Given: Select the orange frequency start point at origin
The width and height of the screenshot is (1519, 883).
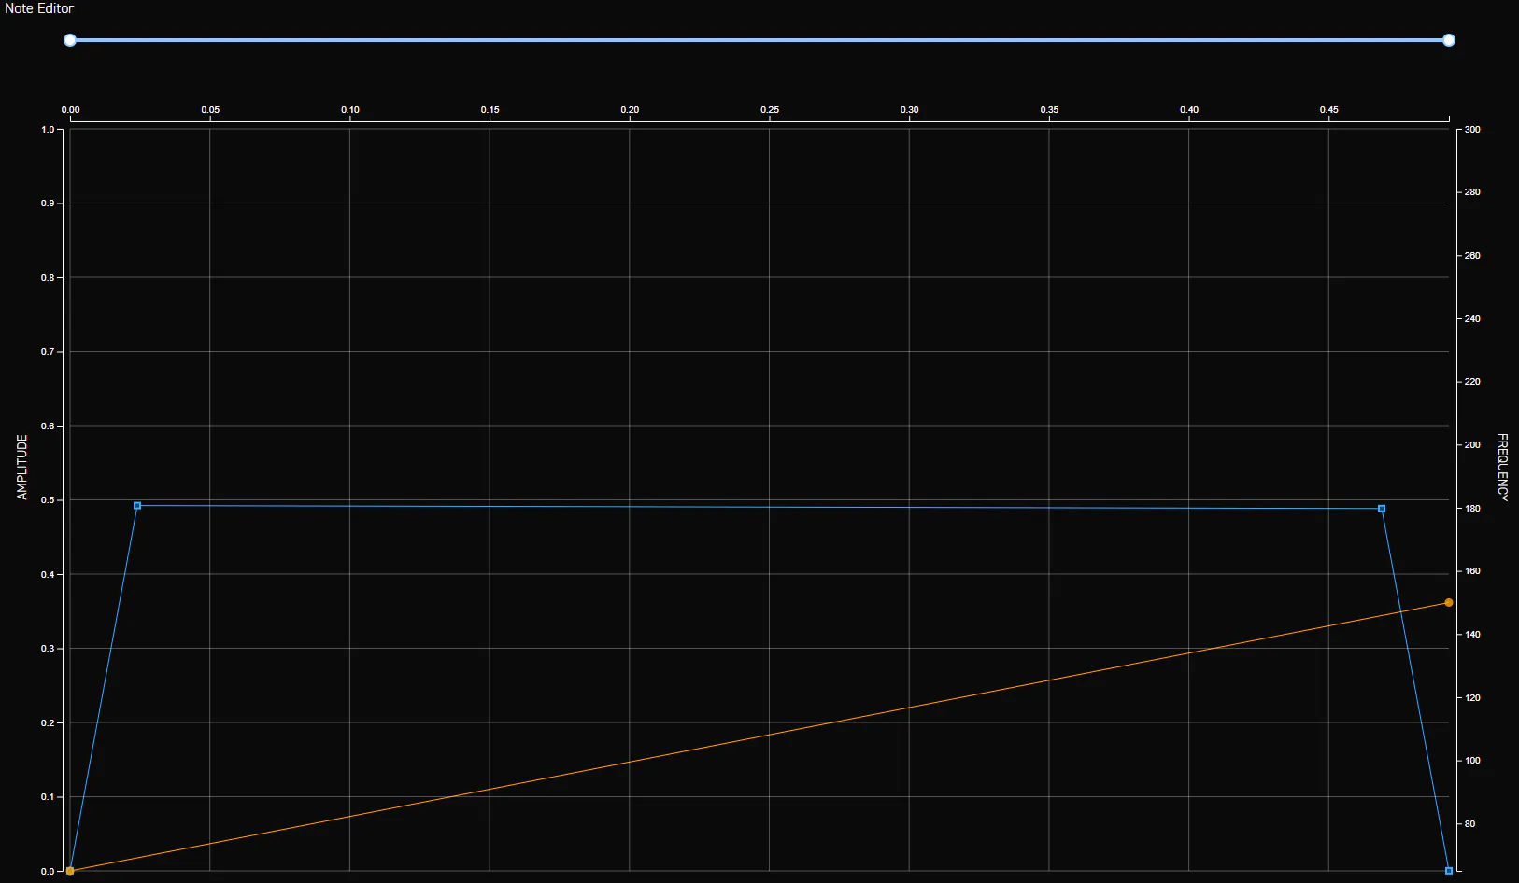Looking at the screenshot, I should (x=70, y=871).
